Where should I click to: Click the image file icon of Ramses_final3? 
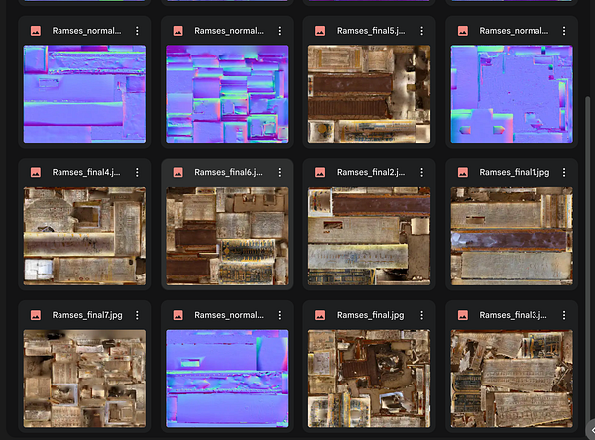(462, 315)
